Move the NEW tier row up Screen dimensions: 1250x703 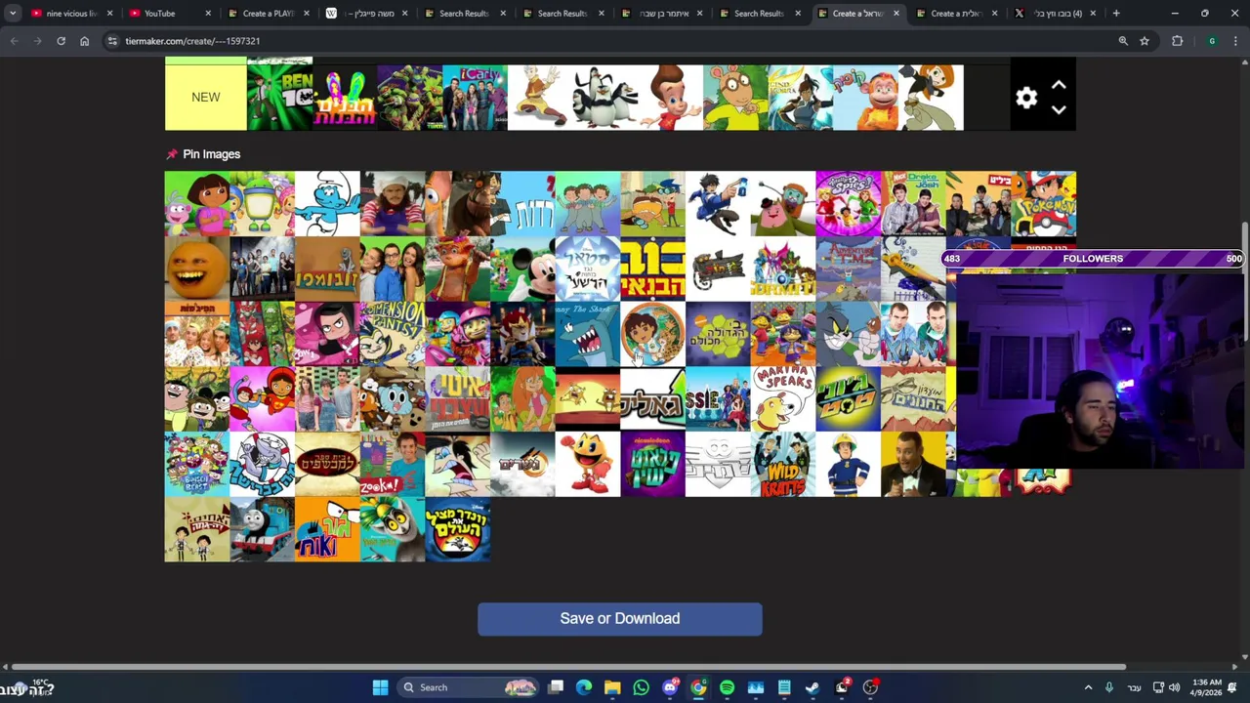pyautogui.click(x=1059, y=85)
